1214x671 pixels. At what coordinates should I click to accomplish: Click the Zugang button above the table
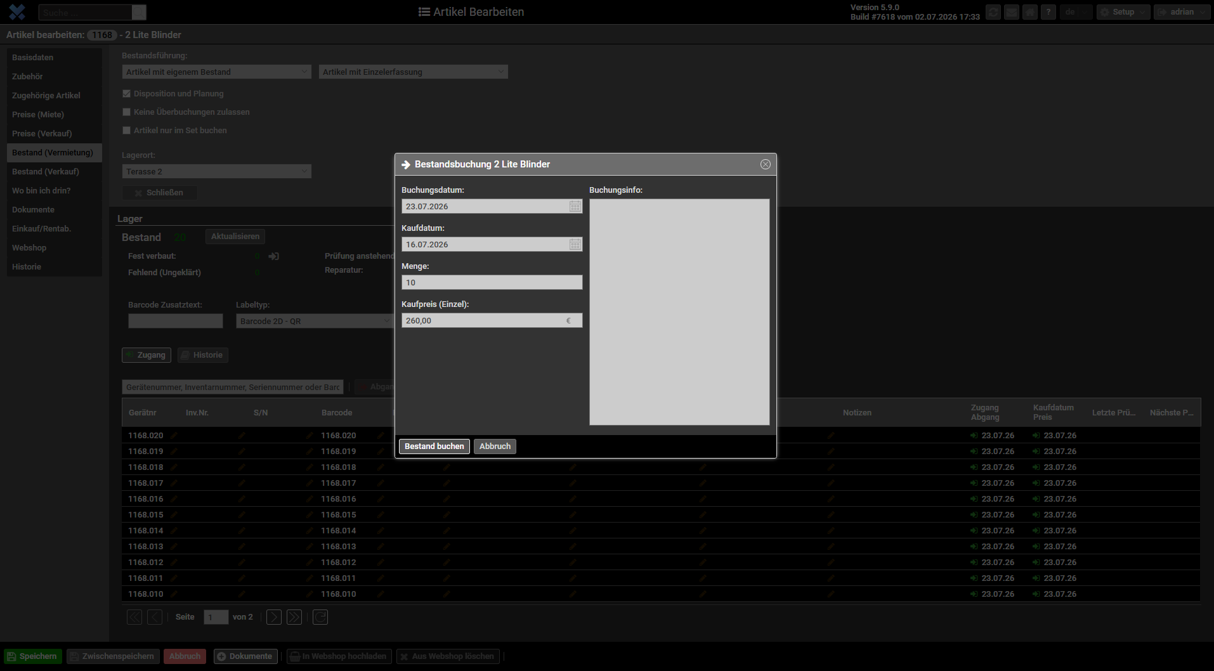pos(147,355)
